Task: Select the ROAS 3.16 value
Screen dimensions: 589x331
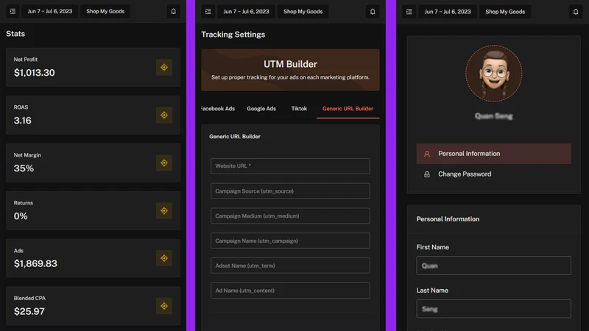Action: pos(23,121)
